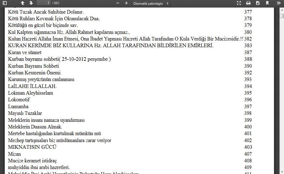Go to the previous page
This screenshot has width=284, height=174.
(x=23, y=3)
